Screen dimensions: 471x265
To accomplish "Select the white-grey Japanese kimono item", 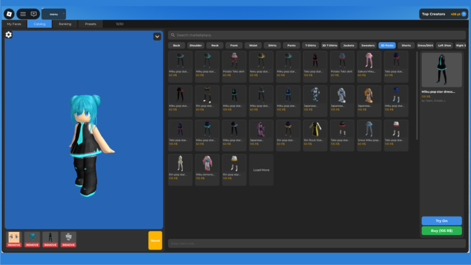I will [x=342, y=101].
